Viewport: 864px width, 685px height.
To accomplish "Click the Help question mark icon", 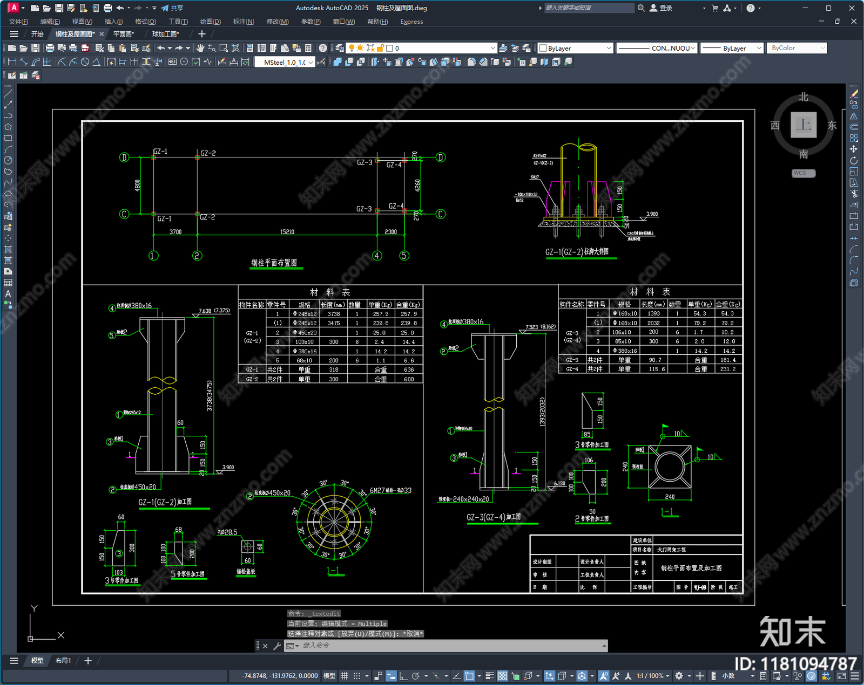I will 323,48.
